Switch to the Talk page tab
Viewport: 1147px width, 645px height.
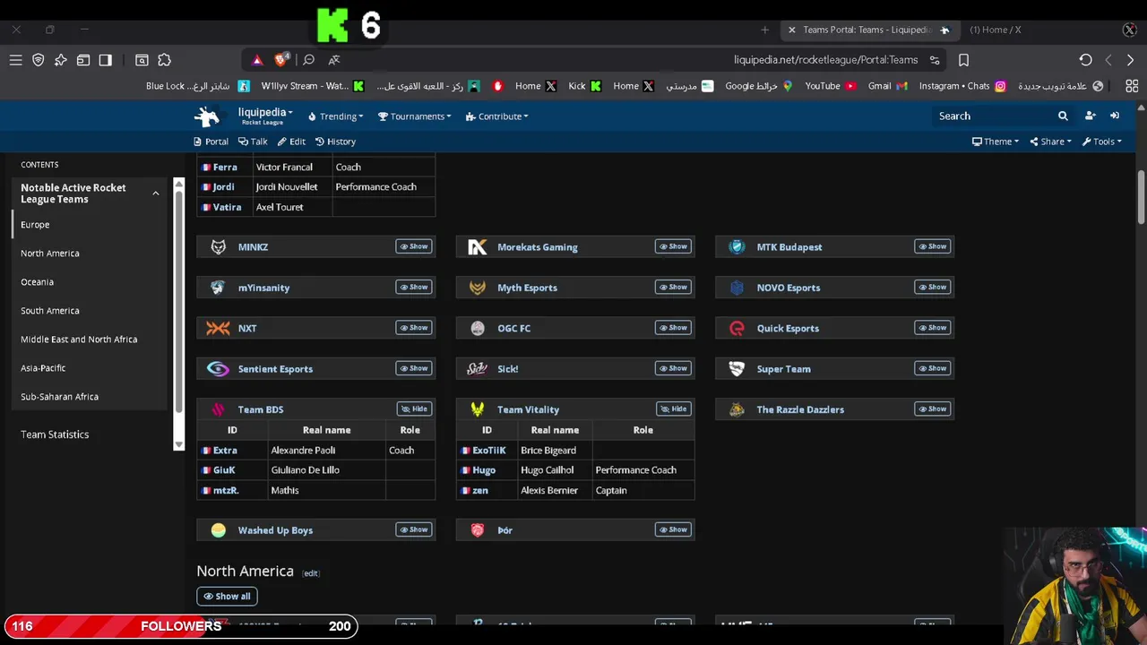pos(253,142)
